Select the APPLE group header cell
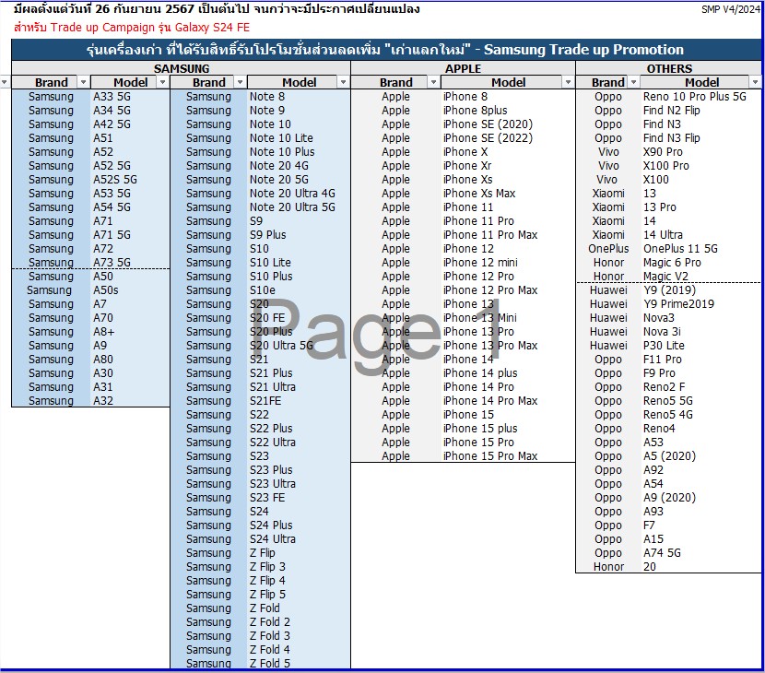Viewport: 765px width, 673px height. point(463,68)
